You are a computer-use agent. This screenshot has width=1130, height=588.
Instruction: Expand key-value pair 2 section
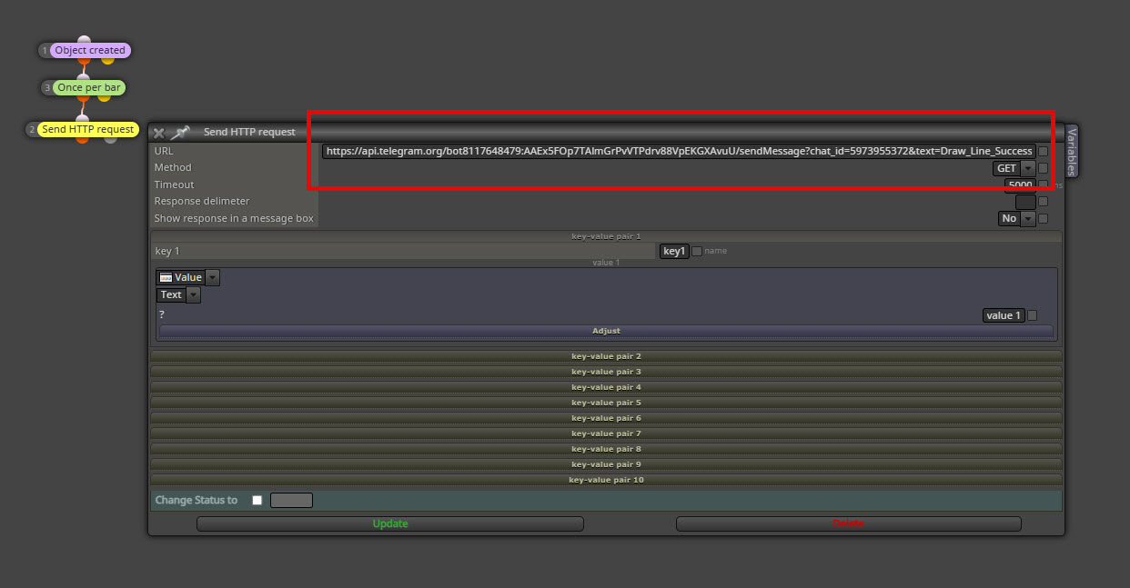click(x=606, y=356)
